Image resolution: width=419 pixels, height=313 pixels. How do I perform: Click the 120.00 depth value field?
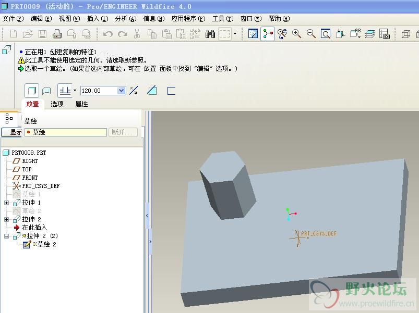click(x=99, y=91)
